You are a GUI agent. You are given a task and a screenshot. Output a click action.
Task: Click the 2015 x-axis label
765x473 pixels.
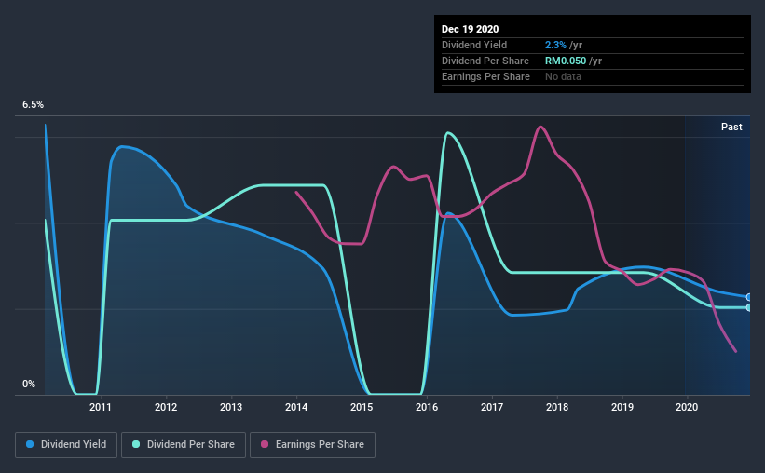pyautogui.click(x=362, y=407)
